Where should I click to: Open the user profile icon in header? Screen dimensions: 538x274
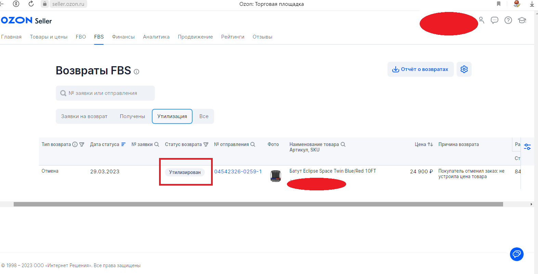coord(481,20)
